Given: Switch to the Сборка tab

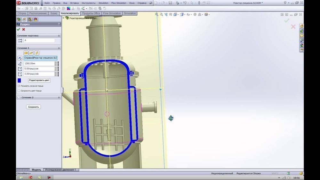Looking at the screenshot, I should coord(22,13).
